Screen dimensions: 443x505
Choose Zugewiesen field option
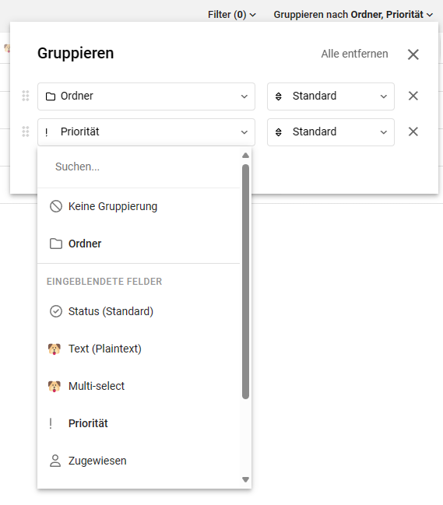pos(139,461)
